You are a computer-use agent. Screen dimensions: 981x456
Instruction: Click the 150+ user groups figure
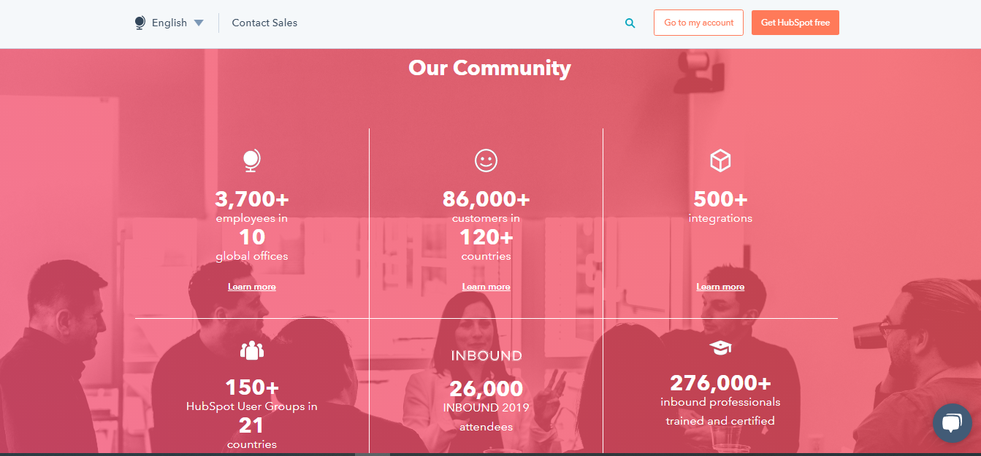click(252, 387)
